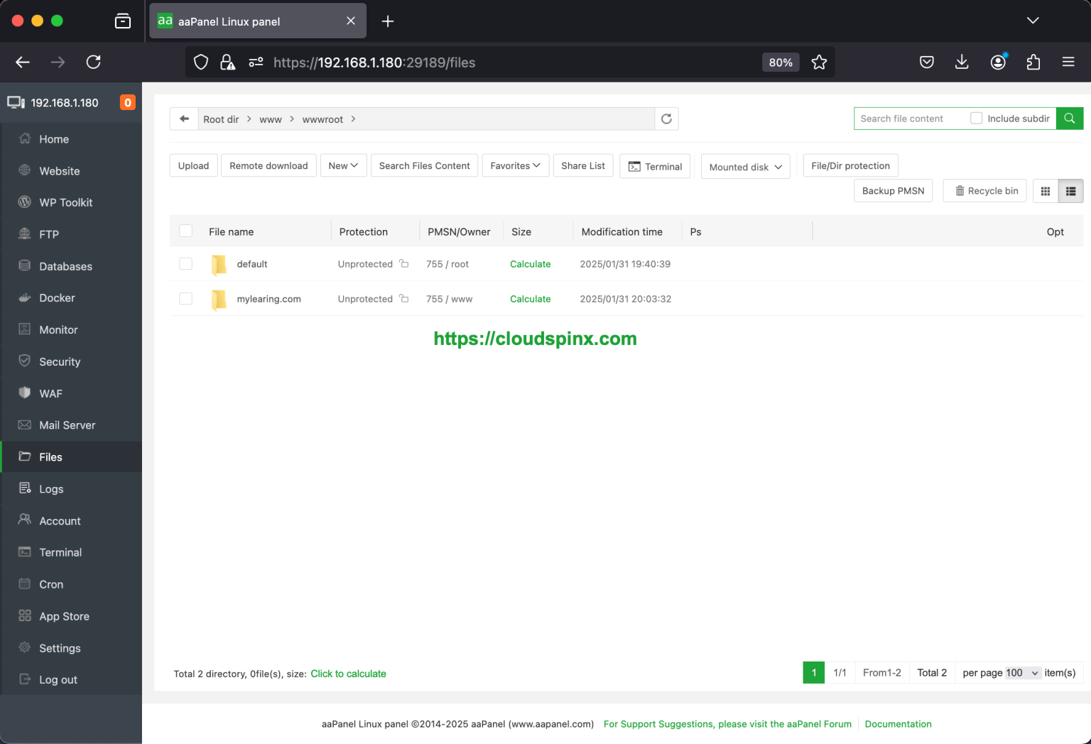Click Calculate for the default folder size
The width and height of the screenshot is (1091, 744).
click(530, 263)
